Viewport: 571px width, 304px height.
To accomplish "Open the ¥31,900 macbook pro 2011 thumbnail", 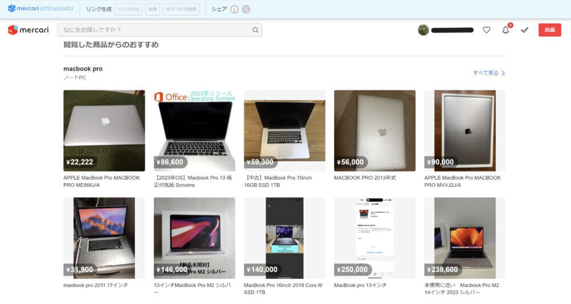I will 104,238.
